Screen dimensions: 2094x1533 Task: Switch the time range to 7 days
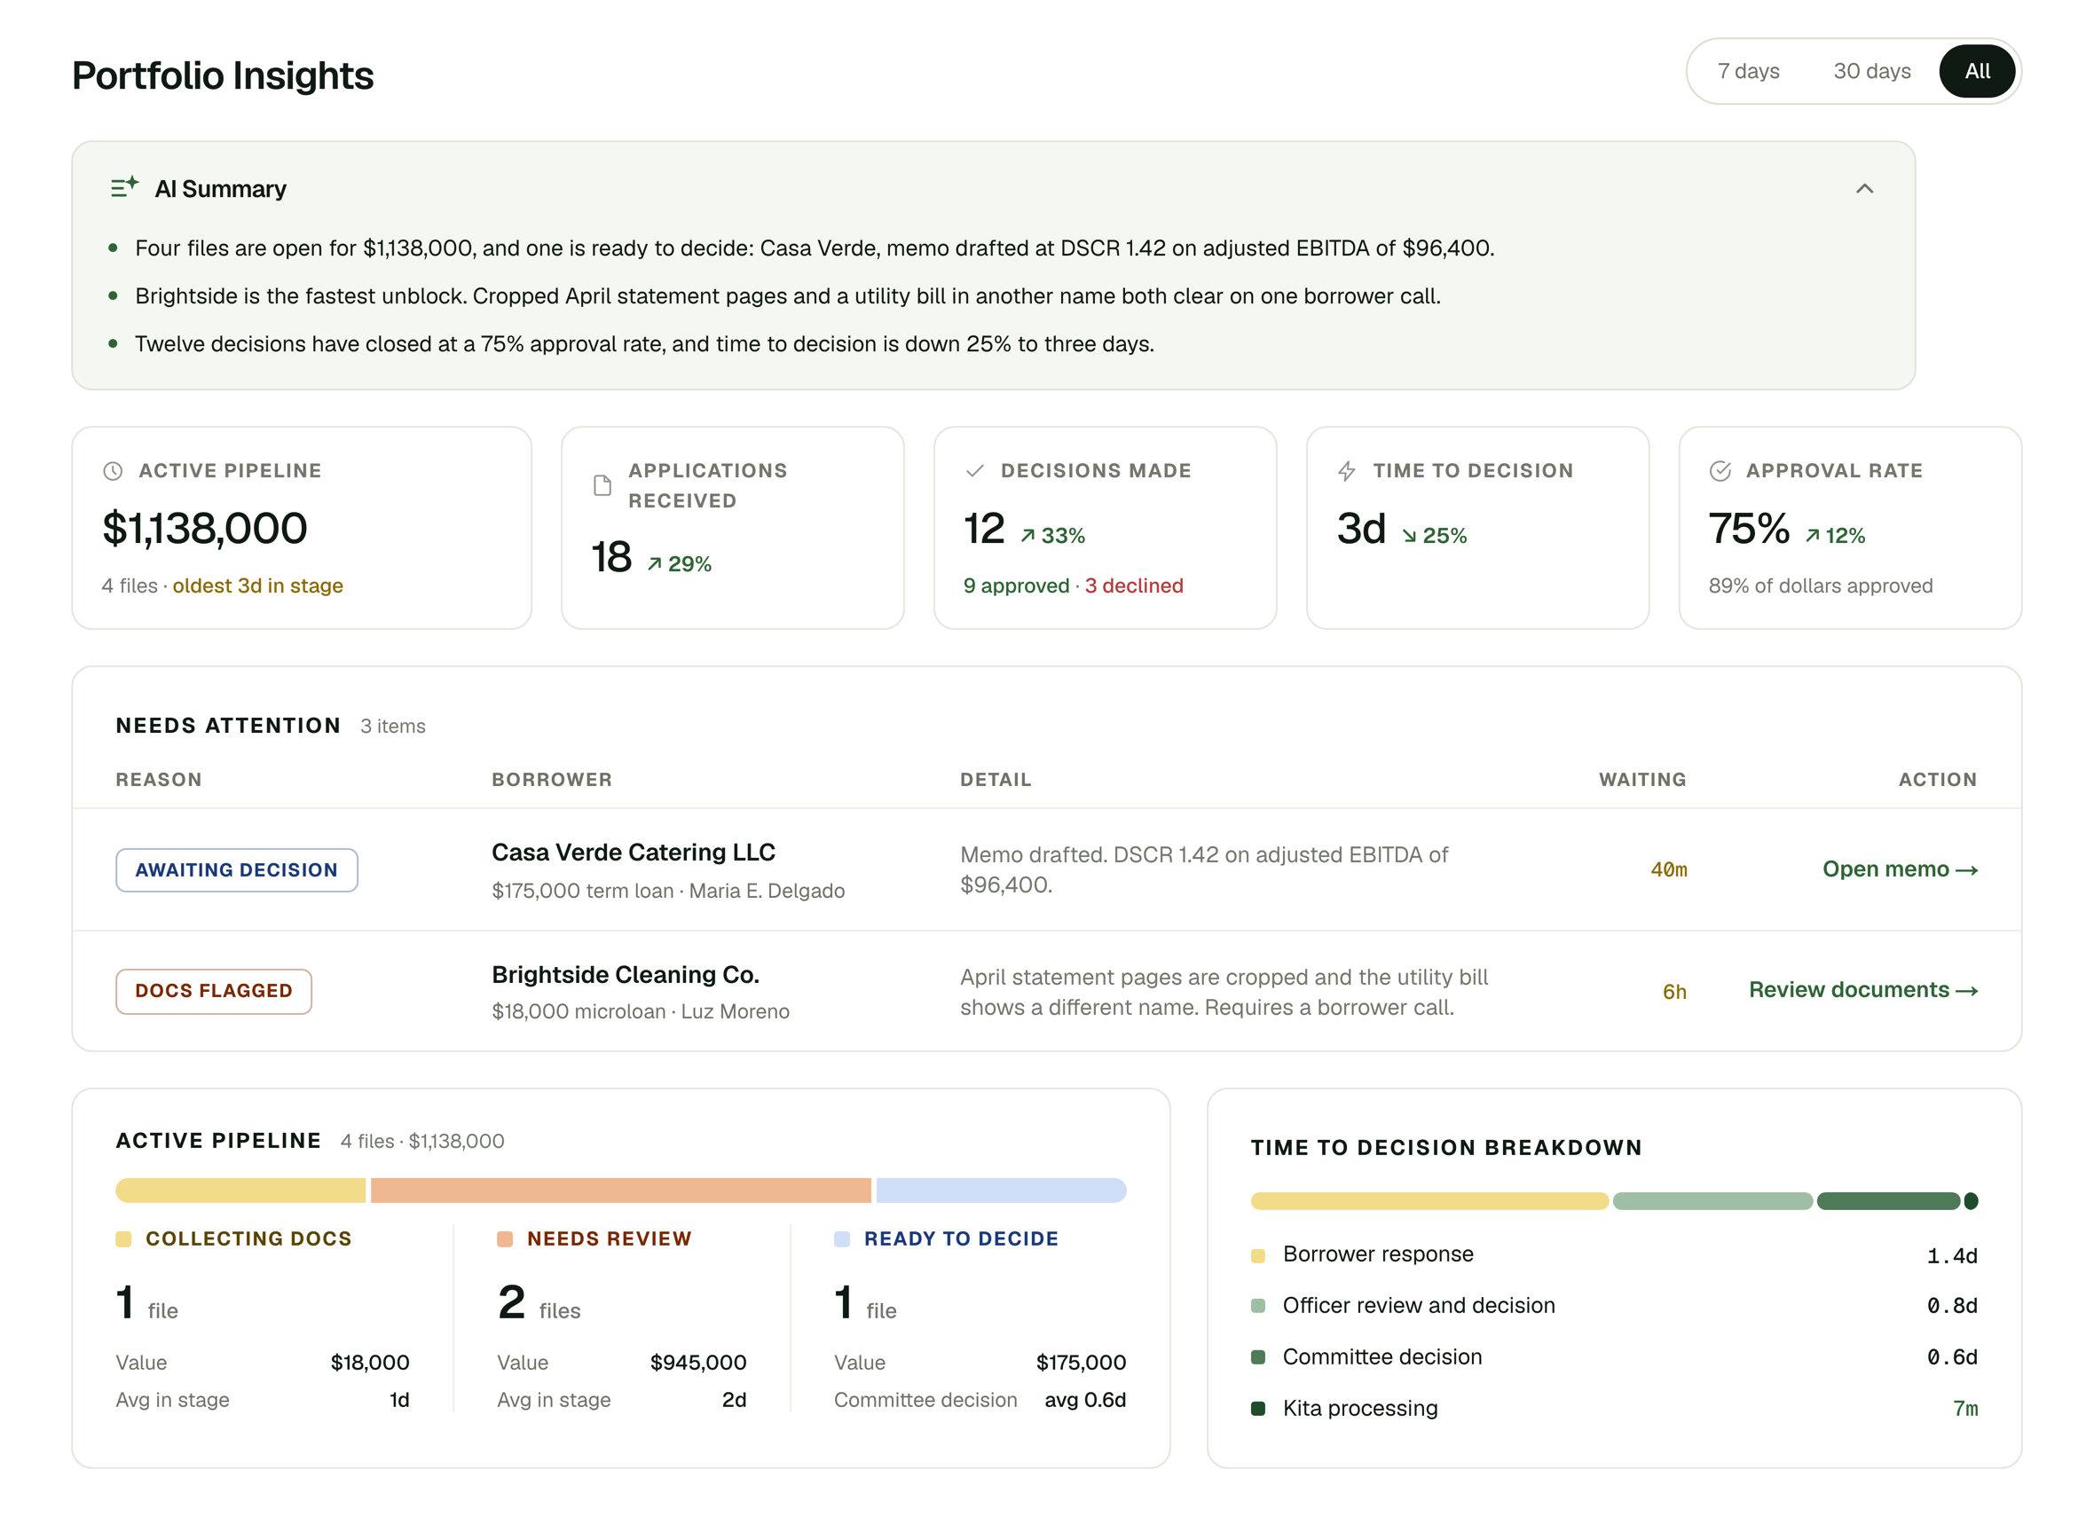point(1749,72)
